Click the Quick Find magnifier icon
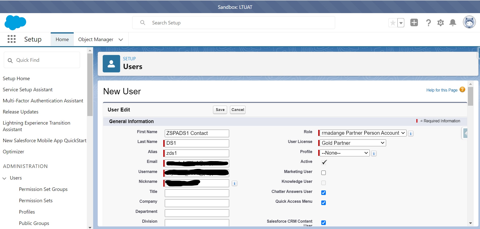The height and width of the screenshot is (229, 480). click(10, 61)
